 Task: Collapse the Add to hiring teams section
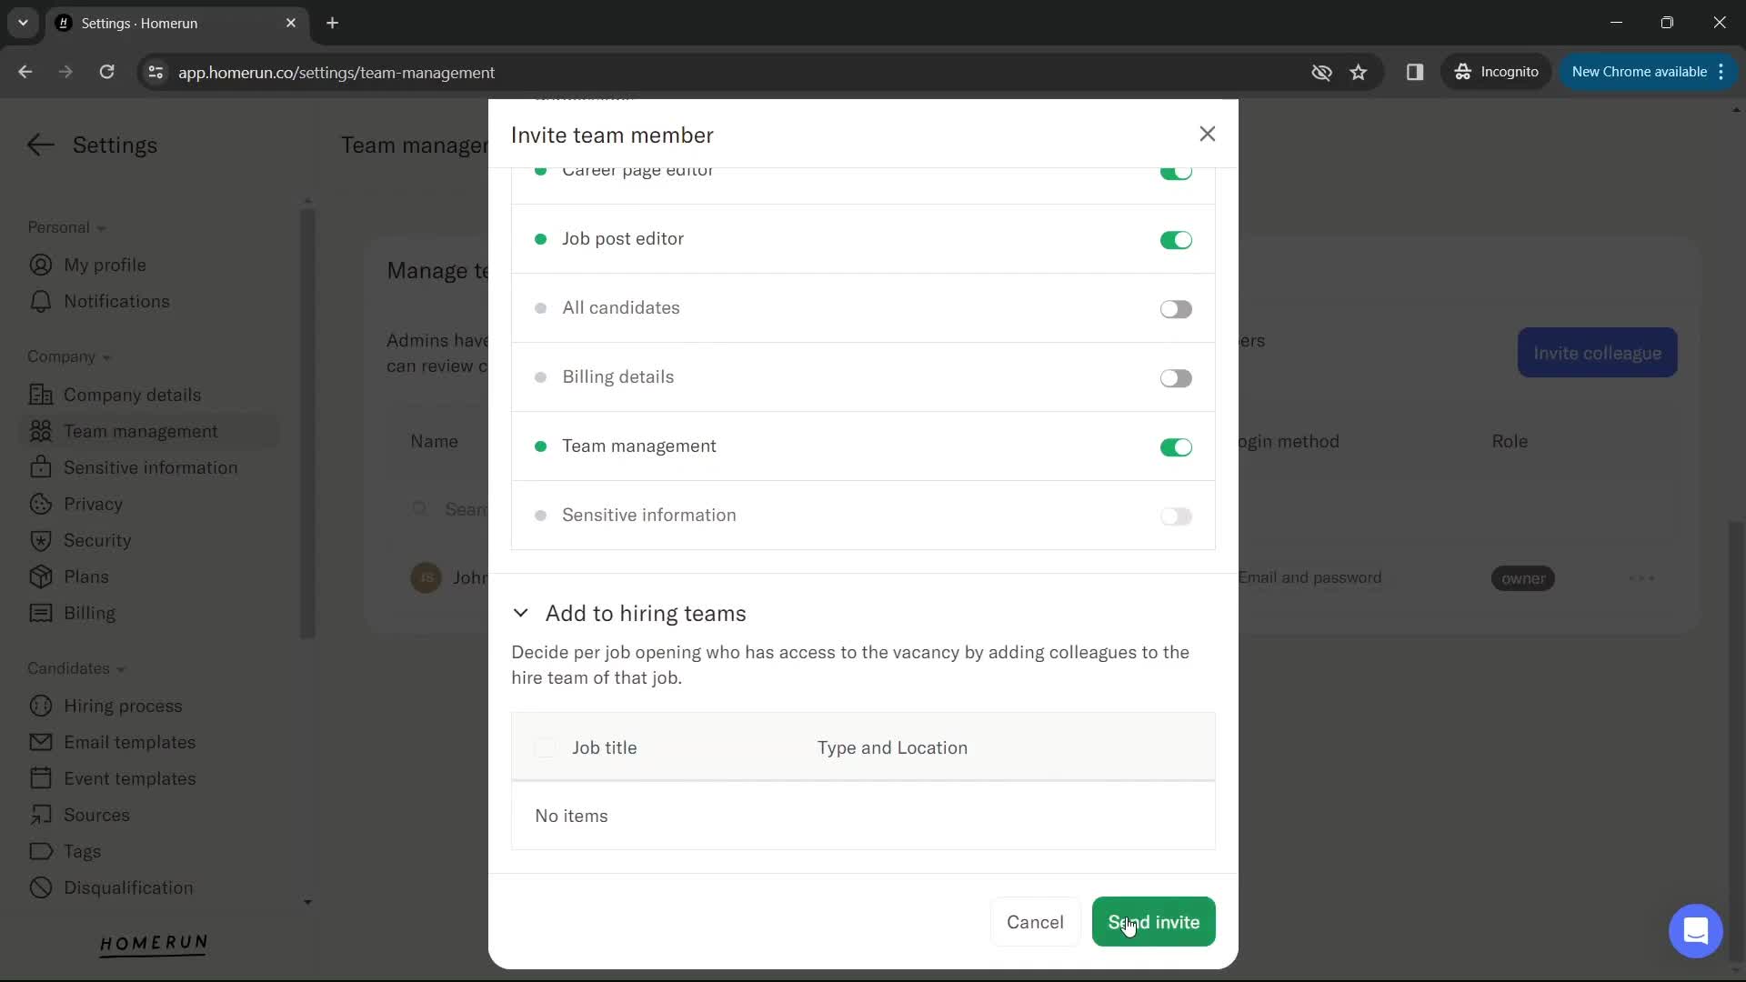[x=520, y=613]
